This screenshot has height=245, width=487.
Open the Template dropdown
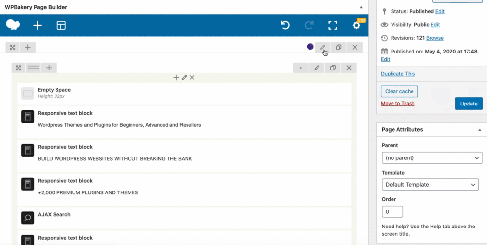click(x=430, y=185)
